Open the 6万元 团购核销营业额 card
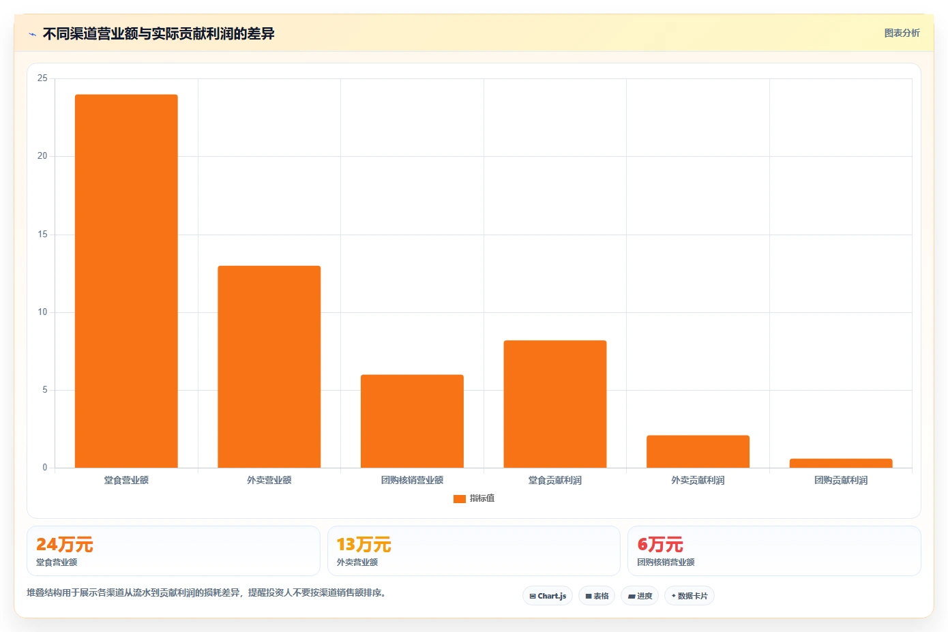 pyautogui.click(x=774, y=551)
